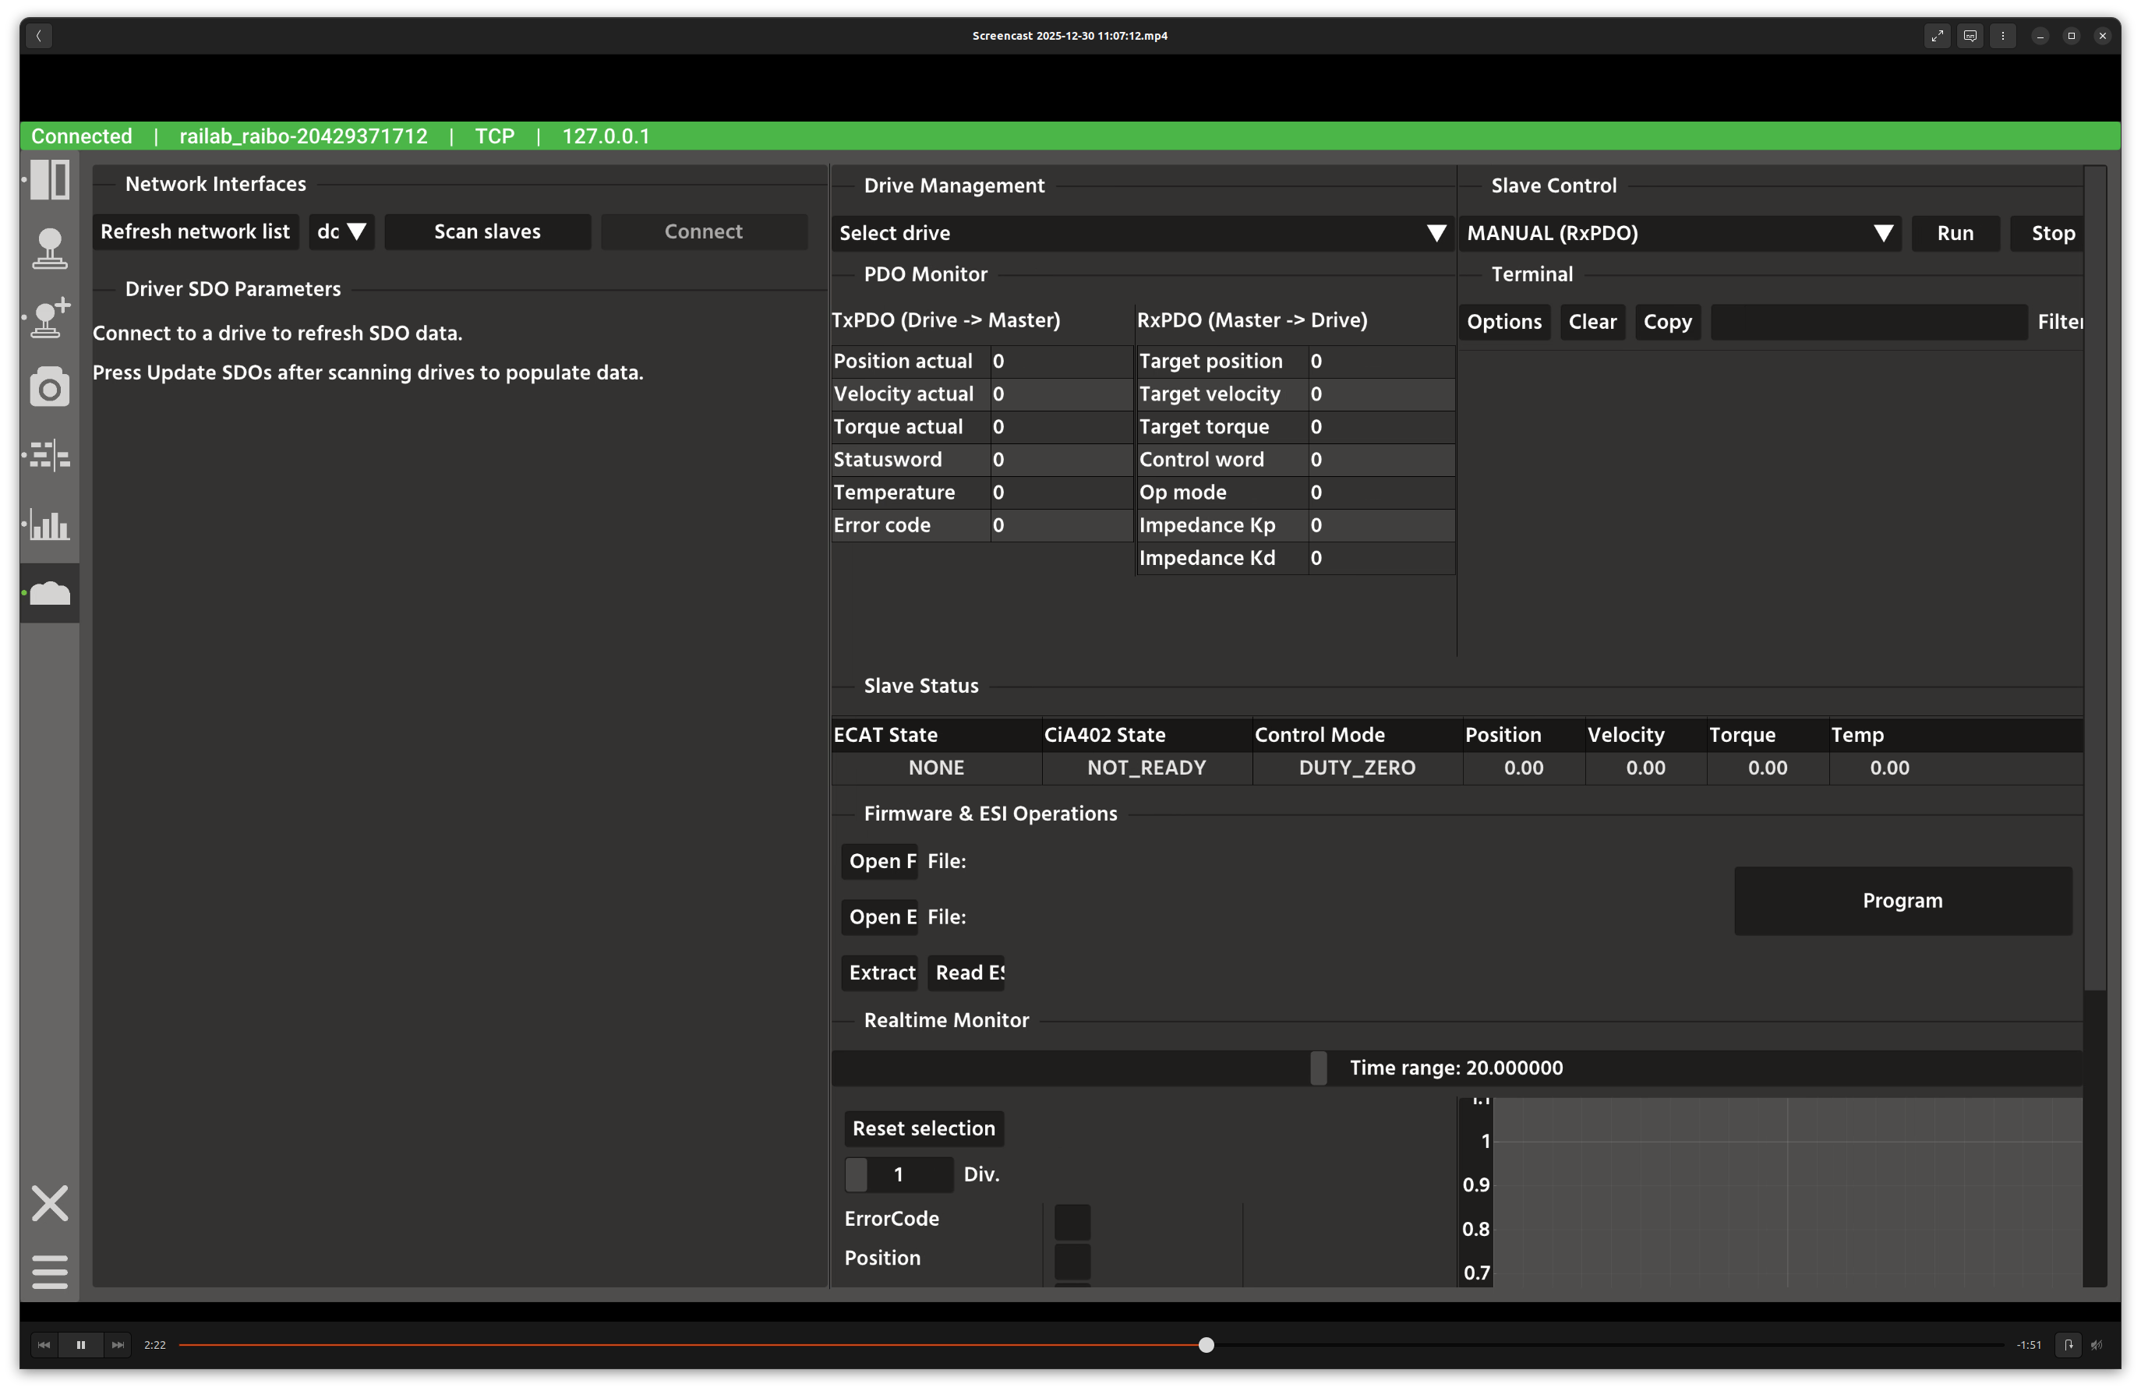
Task: Toggle the ErrorCode plot checkbox
Action: point(1072,1222)
